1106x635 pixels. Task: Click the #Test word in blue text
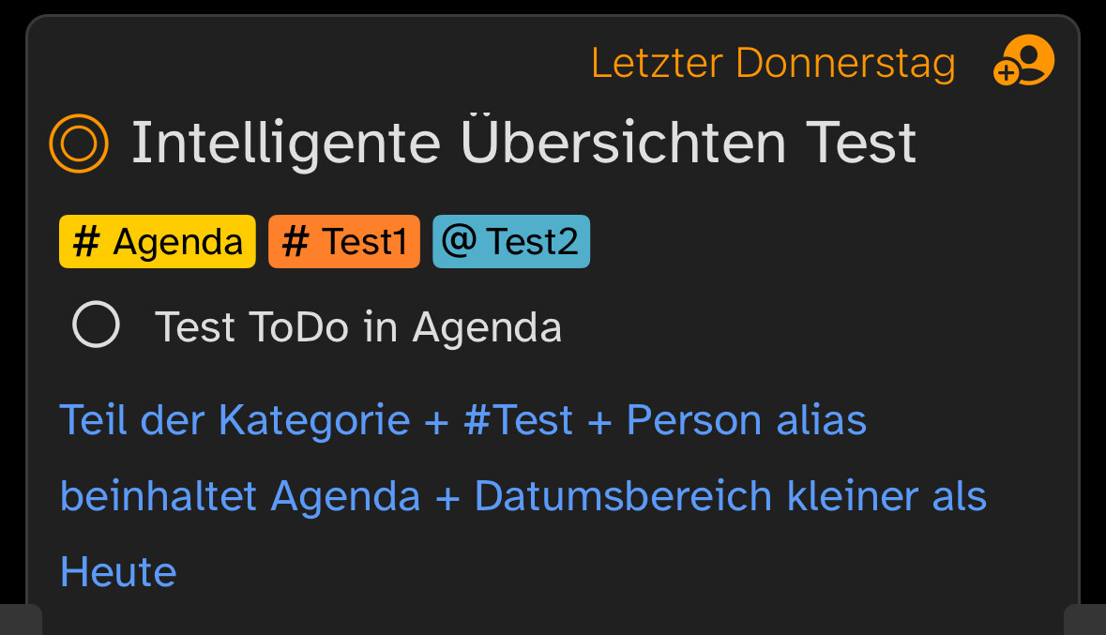tap(519, 420)
